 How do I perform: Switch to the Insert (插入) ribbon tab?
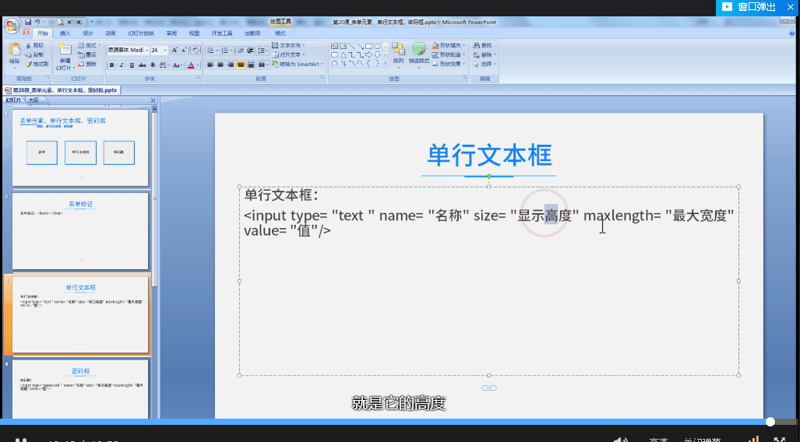pos(65,33)
